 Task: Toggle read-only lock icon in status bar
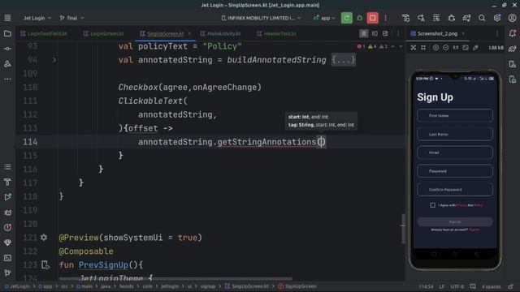511,286
